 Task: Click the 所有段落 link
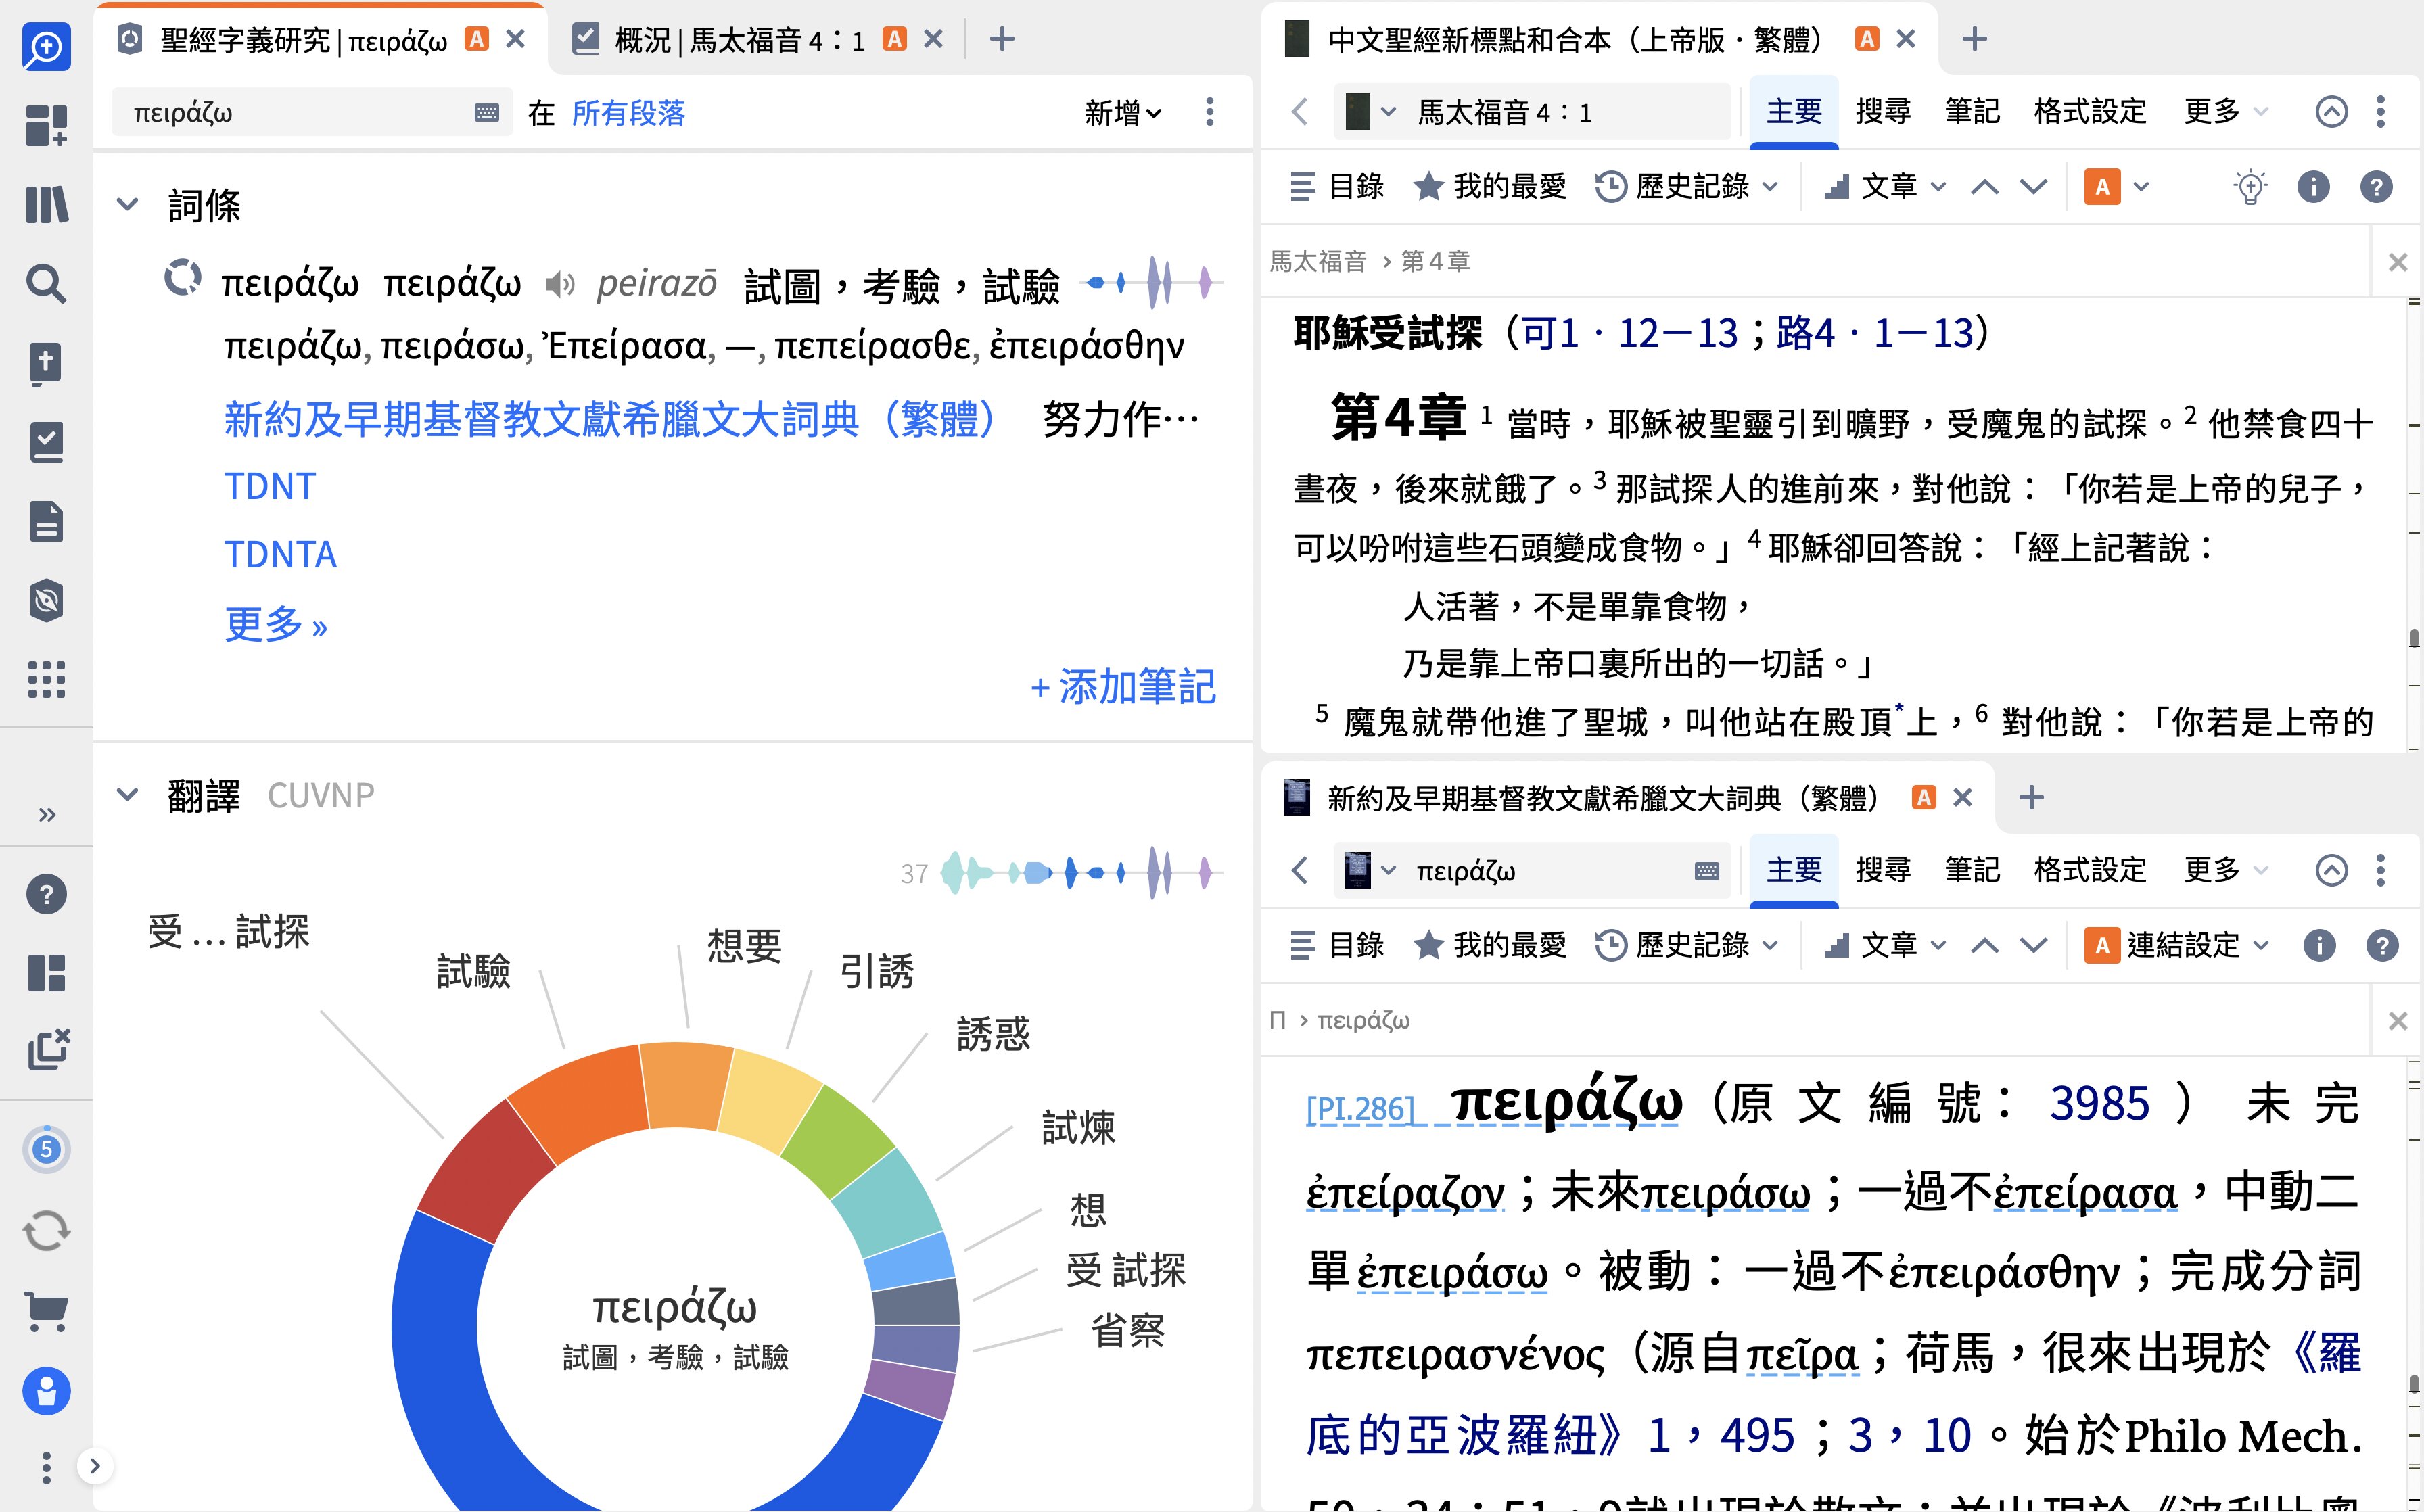coord(628,113)
